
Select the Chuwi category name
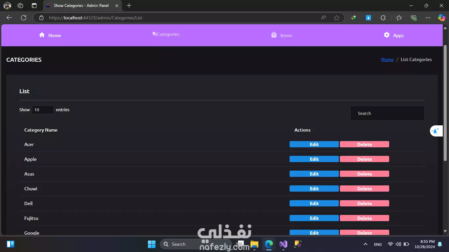pyautogui.click(x=31, y=189)
